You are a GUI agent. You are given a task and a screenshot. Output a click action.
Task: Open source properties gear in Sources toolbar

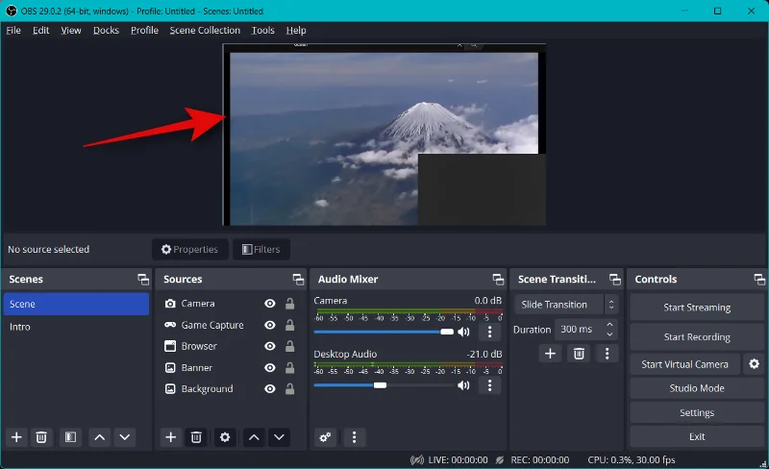coord(225,437)
